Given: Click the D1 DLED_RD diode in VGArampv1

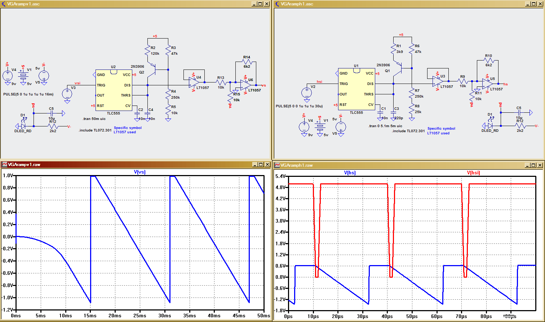Looking at the screenshot, I should point(23,126).
